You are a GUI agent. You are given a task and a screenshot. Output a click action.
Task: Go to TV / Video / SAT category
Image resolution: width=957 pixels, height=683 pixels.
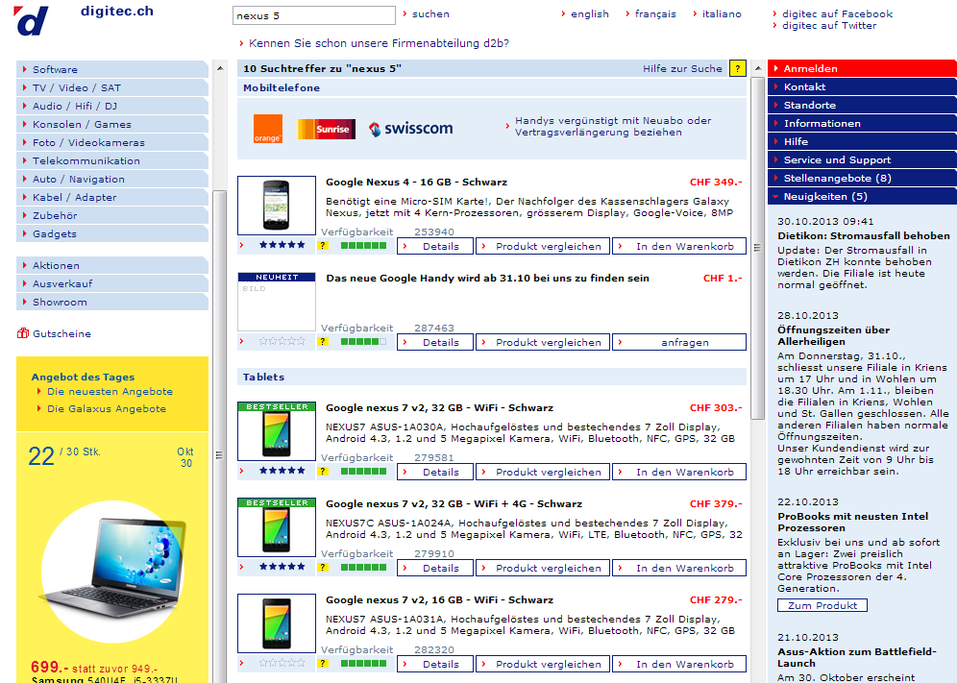pos(112,87)
